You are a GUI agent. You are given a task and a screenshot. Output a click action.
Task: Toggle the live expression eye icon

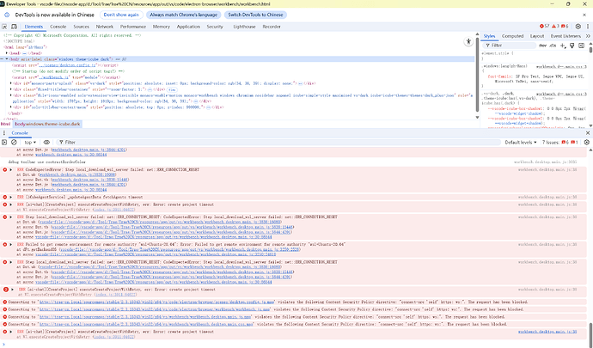46,143
